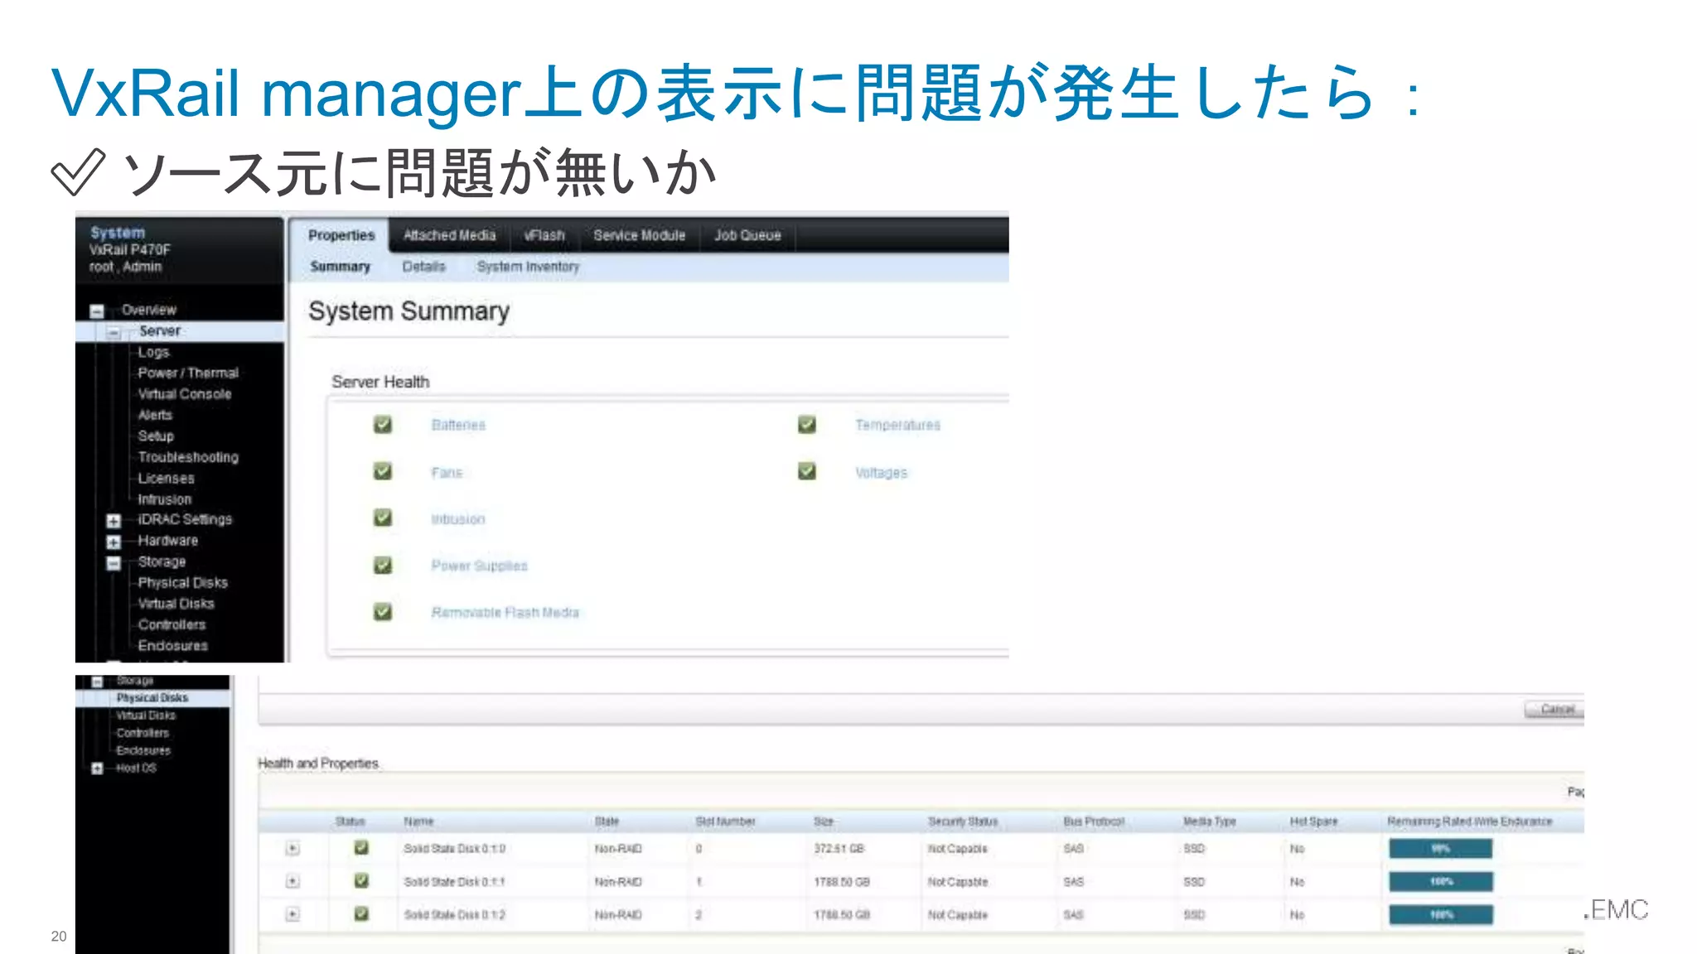Click the Name column header

418,821
